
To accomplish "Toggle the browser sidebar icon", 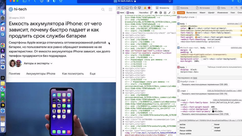I will 24,1.
